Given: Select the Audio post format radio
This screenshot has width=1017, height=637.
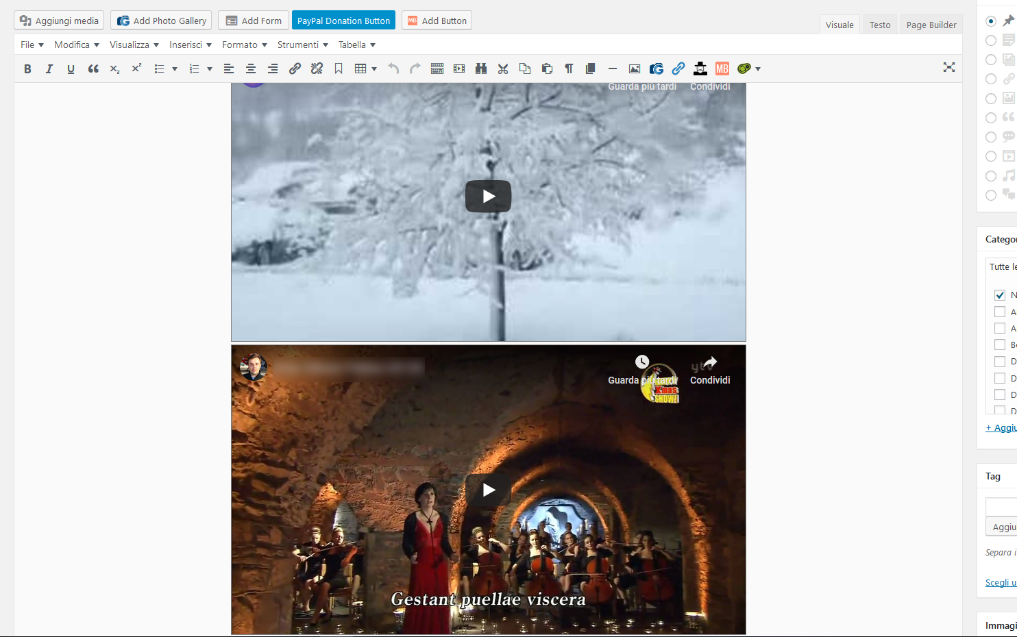Looking at the screenshot, I should pyautogui.click(x=991, y=176).
